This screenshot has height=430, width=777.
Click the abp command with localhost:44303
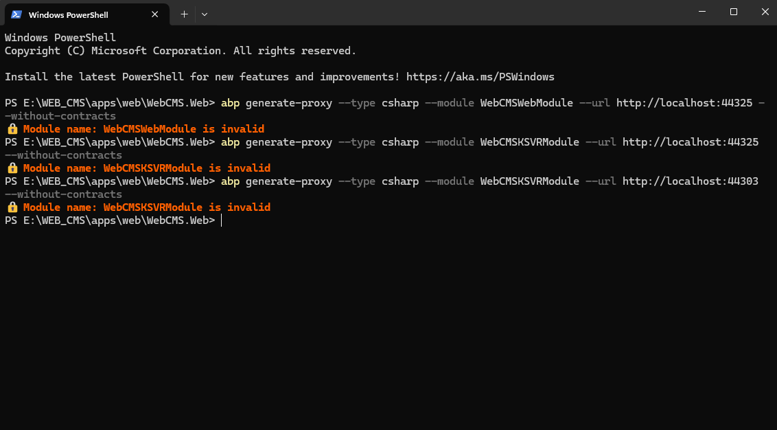[231, 181]
